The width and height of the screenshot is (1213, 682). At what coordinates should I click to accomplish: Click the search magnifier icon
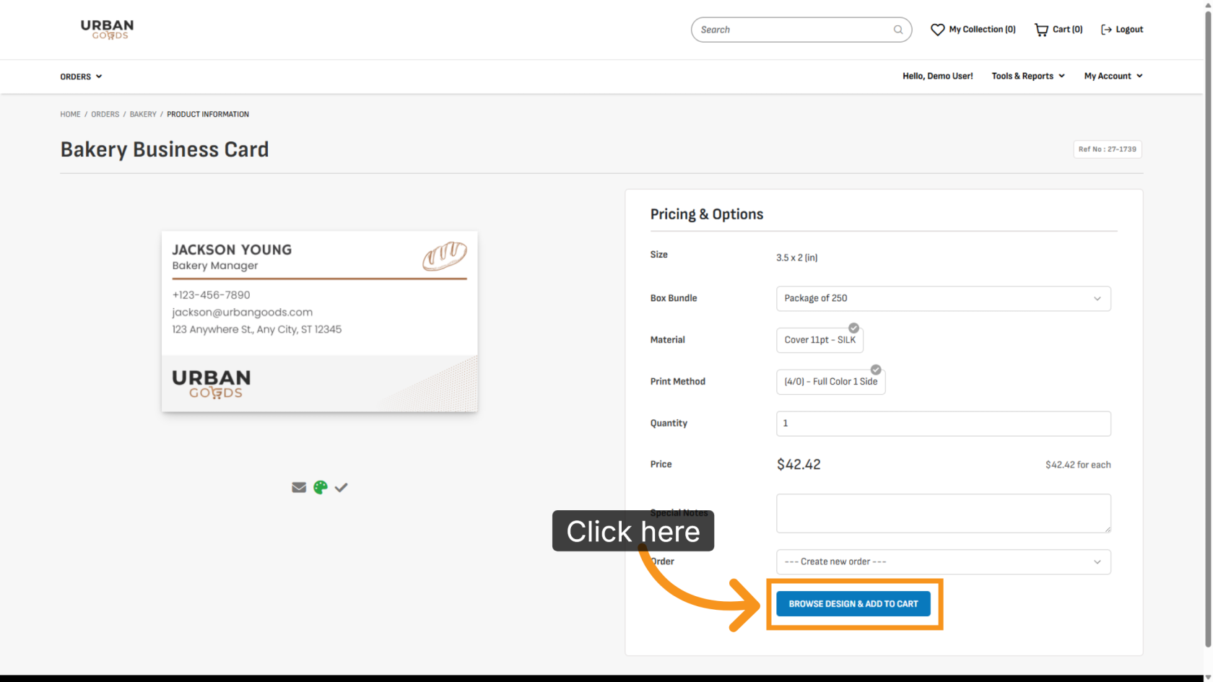point(898,30)
